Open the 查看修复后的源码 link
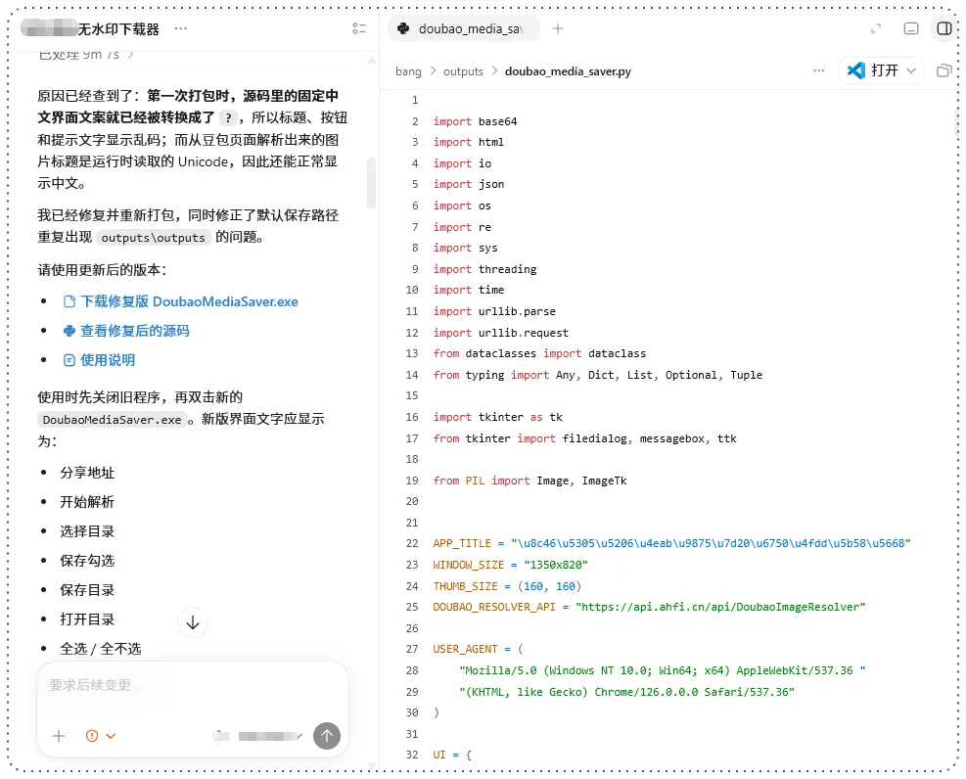 coord(135,331)
